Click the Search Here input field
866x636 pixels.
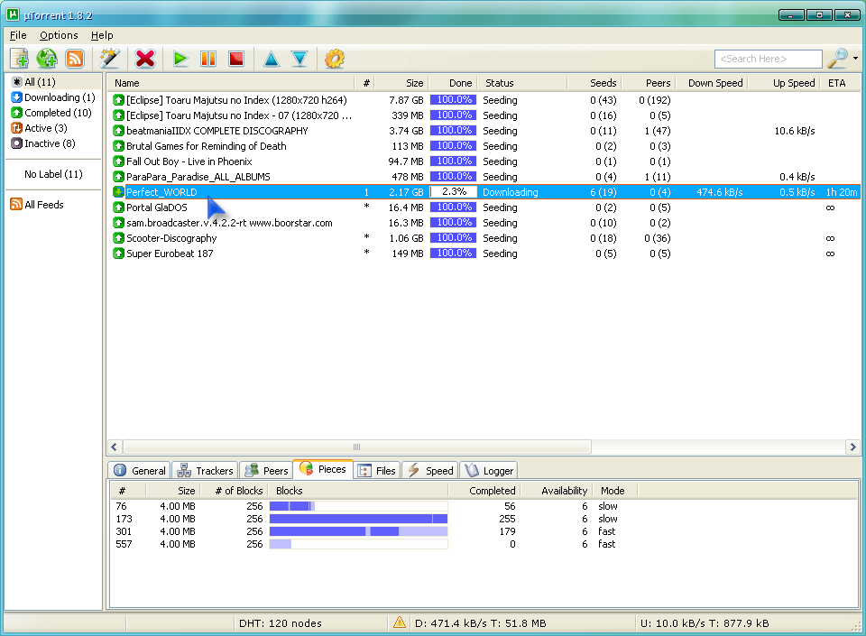coord(769,59)
